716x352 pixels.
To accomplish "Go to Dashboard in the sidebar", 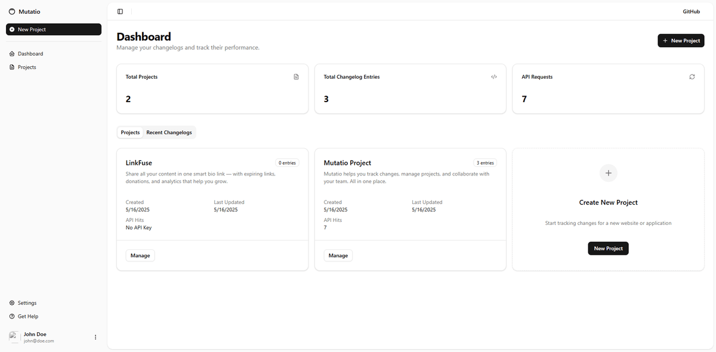I will 30,54.
